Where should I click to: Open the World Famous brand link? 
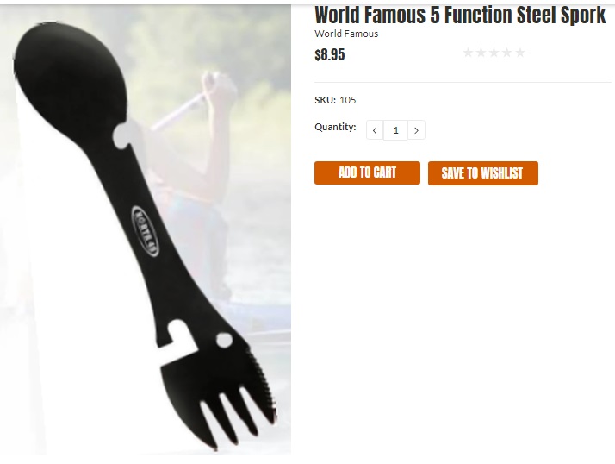(346, 34)
